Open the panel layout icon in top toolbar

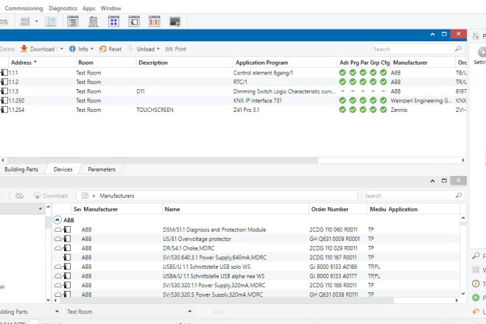coord(25,21)
